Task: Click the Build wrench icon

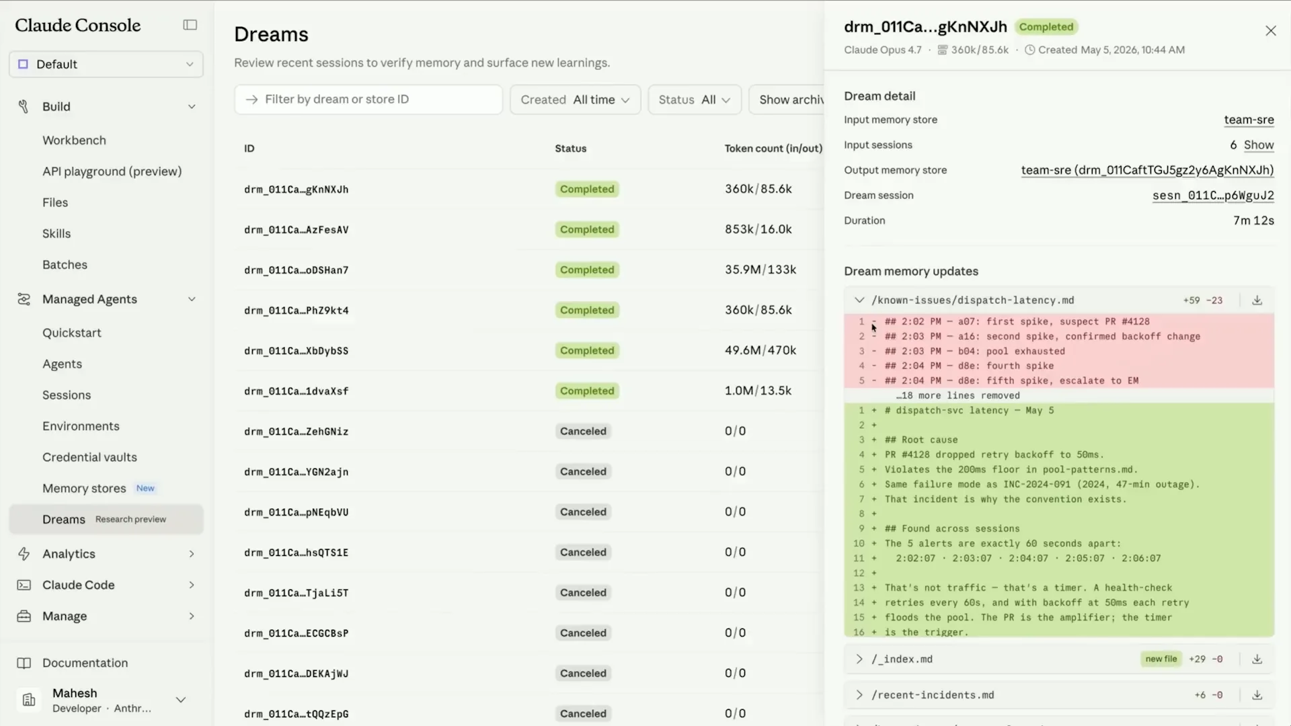Action: click(24, 106)
